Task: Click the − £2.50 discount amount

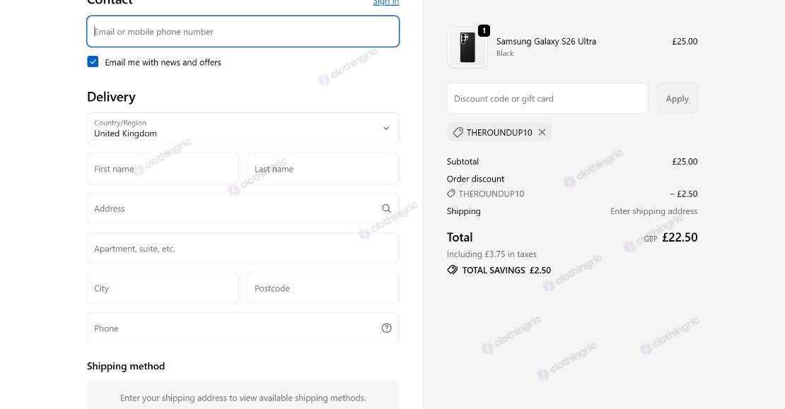Action: tap(683, 194)
